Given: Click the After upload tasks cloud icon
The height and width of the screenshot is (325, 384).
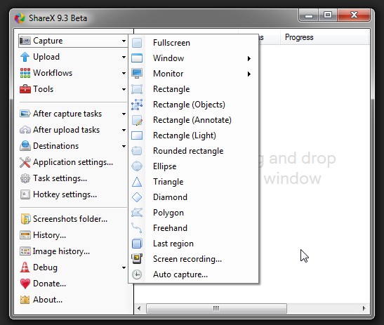Looking at the screenshot, I should click(x=25, y=130).
